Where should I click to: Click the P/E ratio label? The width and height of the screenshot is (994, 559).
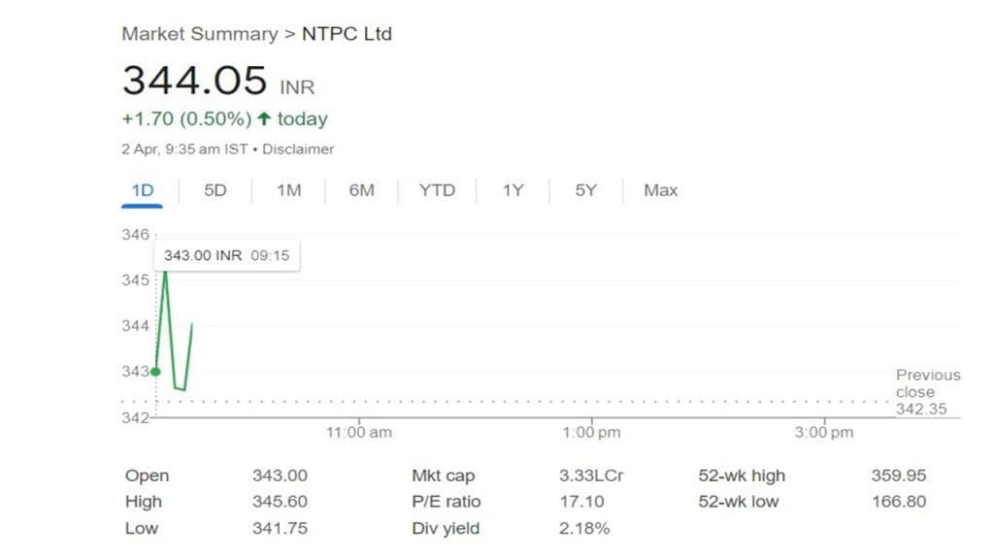click(447, 502)
